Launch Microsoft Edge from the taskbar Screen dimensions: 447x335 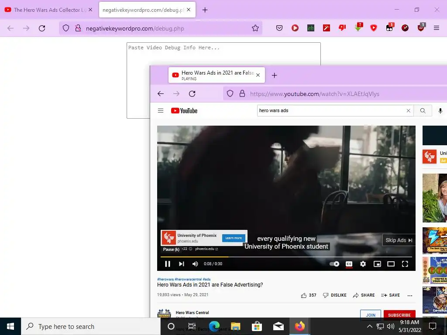pos(214,326)
